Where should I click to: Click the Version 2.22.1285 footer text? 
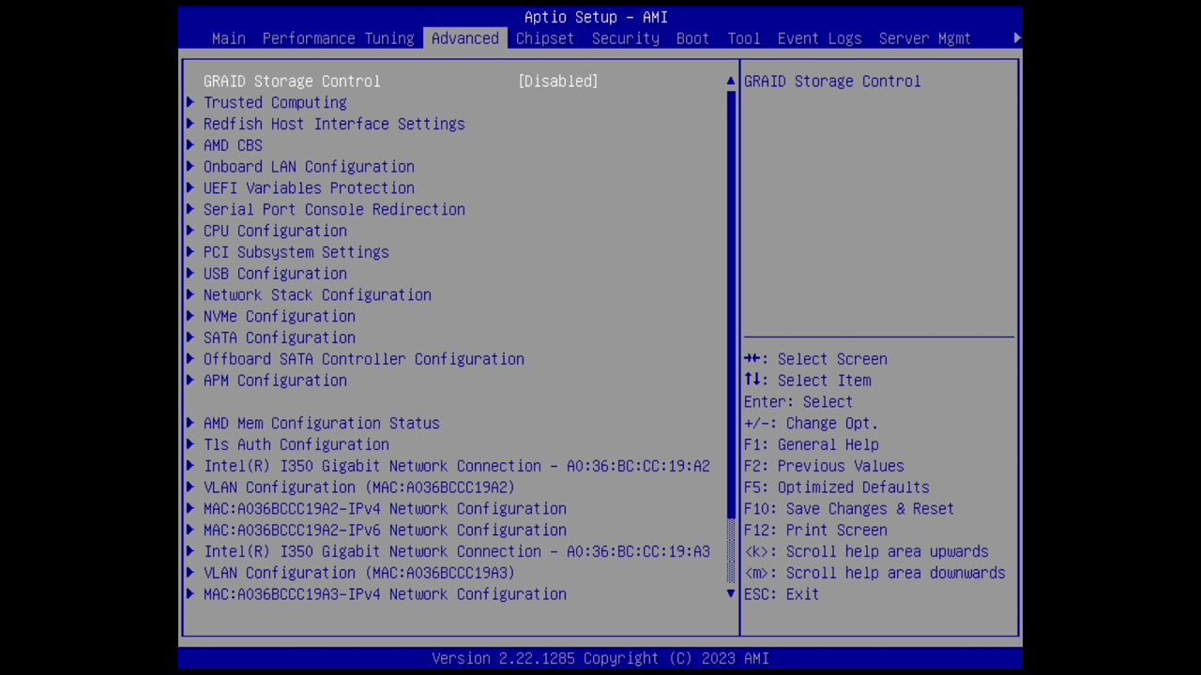600,658
